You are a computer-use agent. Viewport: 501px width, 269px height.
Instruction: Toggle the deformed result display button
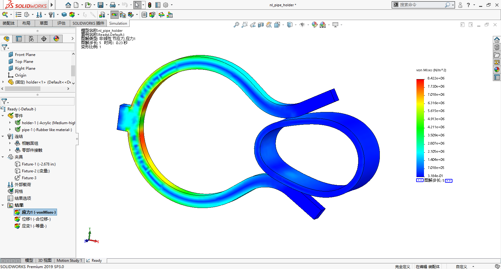pyautogui.click(x=115, y=15)
